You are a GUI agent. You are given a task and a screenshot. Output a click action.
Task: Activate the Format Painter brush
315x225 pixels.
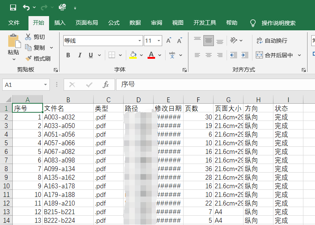pos(28,58)
